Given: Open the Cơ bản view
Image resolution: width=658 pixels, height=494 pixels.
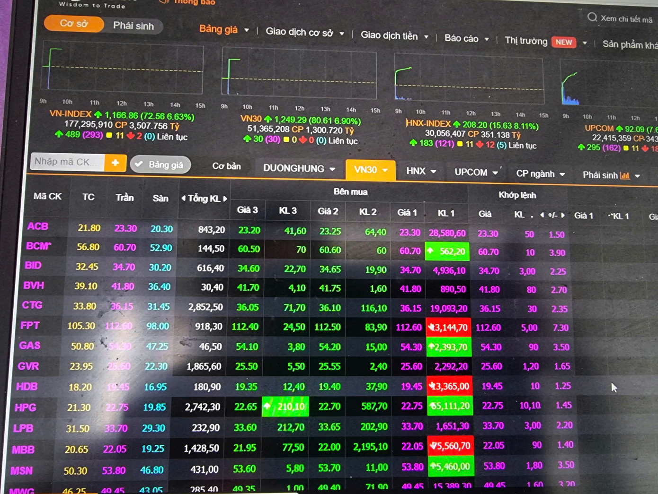Looking at the screenshot, I should click(226, 166).
